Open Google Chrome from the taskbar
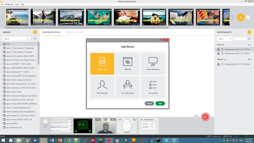254x143 pixels. 27,140
